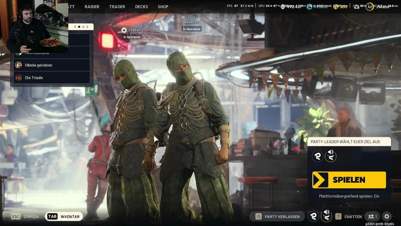Screen dimensions: 401x226
Task: Click the Hände gerieben trader portrait icon
Action: 18,65
